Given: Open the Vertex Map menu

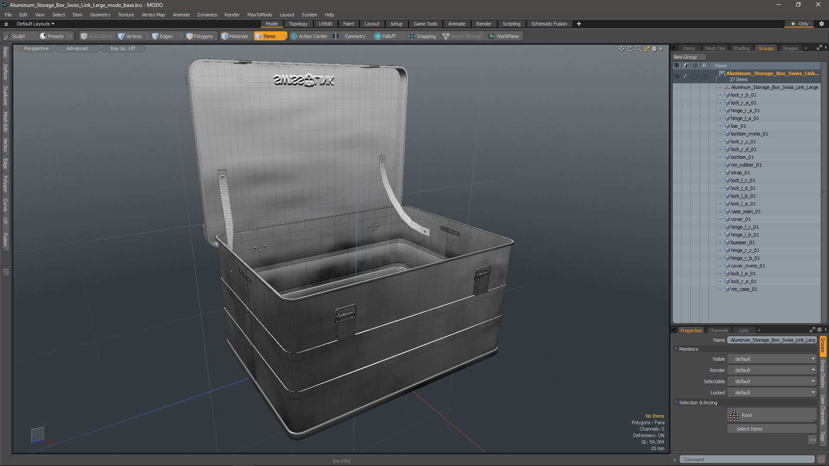Looking at the screenshot, I should click(x=153, y=15).
